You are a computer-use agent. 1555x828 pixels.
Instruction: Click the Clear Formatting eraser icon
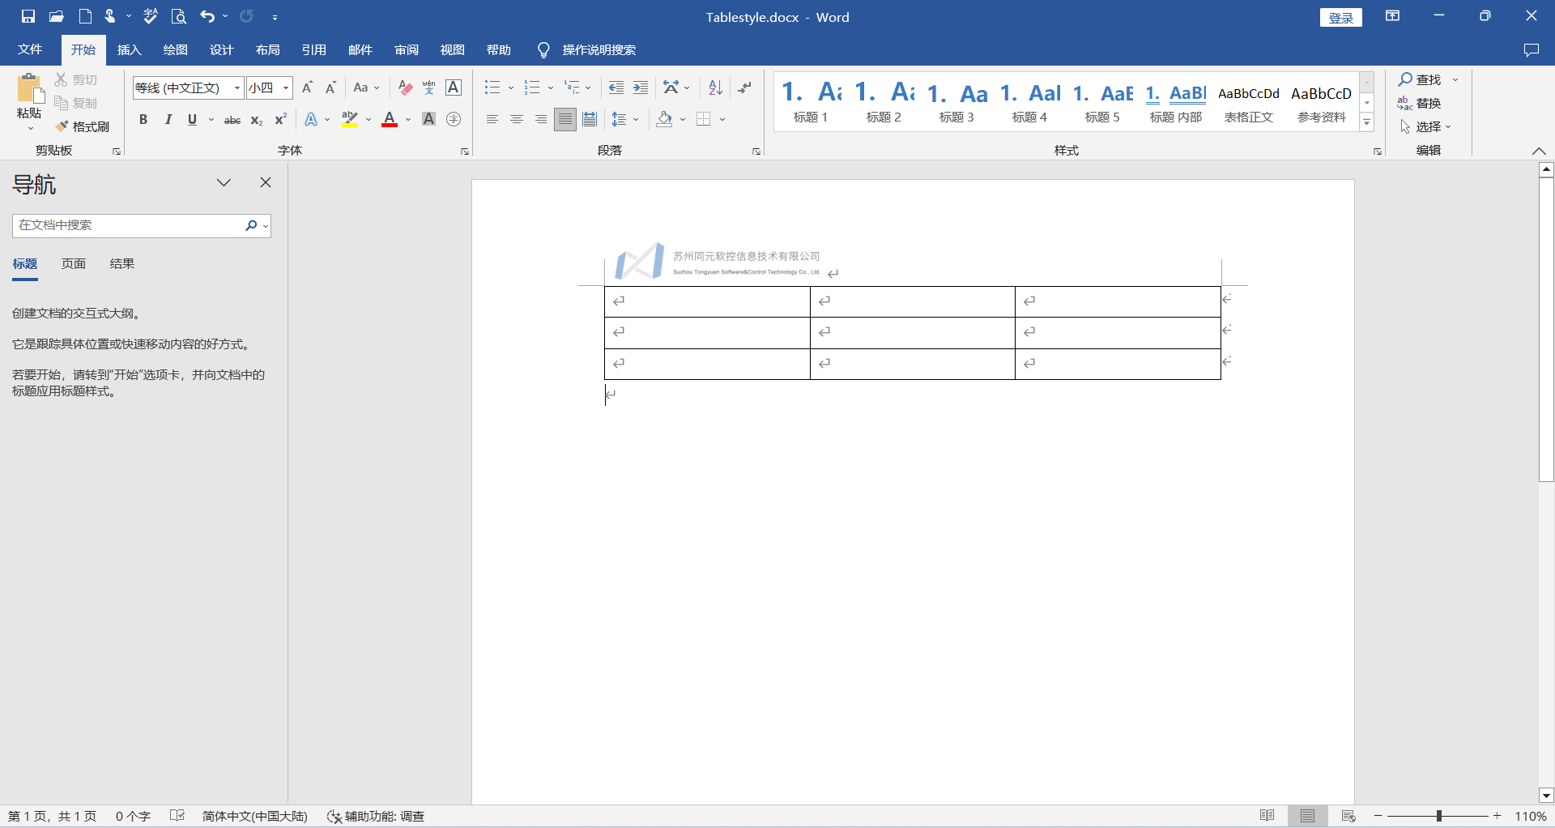[406, 87]
